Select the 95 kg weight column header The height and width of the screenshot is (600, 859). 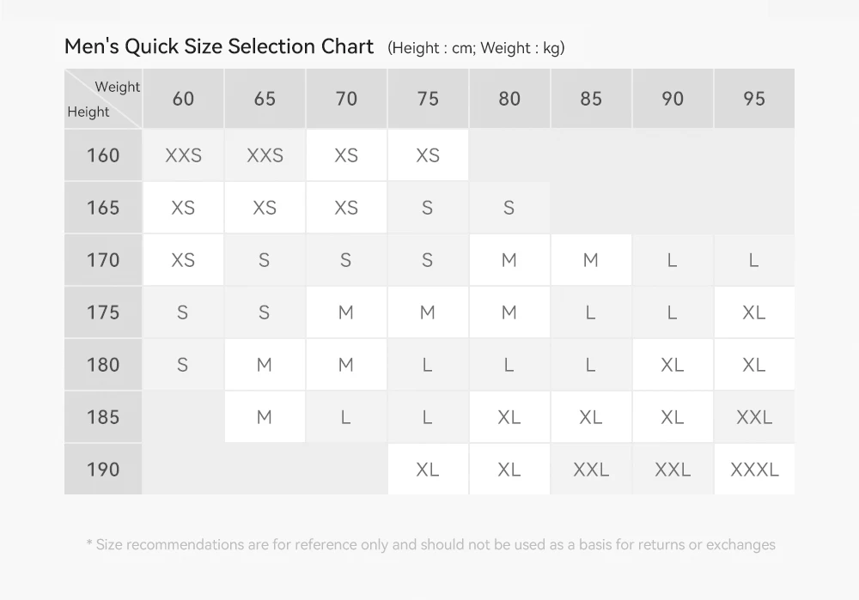pyautogui.click(x=754, y=99)
